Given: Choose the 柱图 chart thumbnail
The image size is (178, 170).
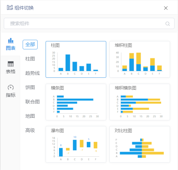Looking at the screenshot, I should (x=76, y=59).
